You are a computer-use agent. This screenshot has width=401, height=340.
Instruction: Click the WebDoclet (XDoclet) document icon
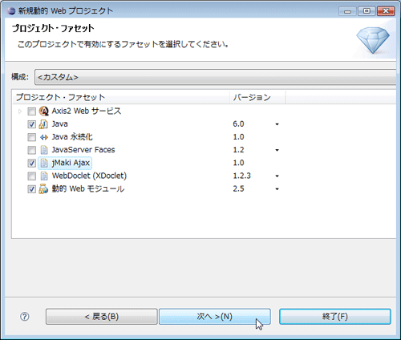point(44,176)
